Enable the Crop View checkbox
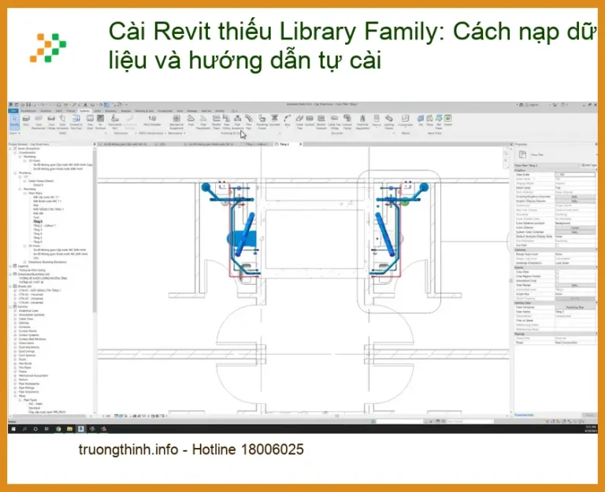 pos(557,272)
